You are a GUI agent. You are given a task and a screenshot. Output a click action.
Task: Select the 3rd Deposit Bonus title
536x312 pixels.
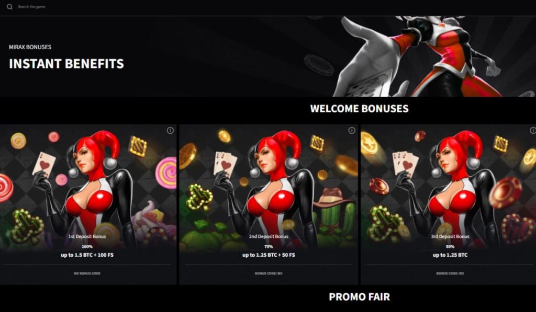pyautogui.click(x=450, y=236)
